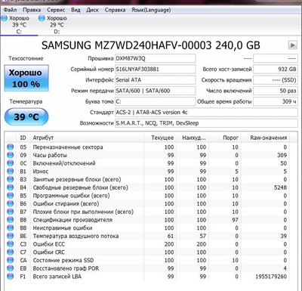302x291 pixels.
Task: Click the SAMSUNG MZ7WD240HAFV-00003 drive title
Action: (x=151, y=45)
